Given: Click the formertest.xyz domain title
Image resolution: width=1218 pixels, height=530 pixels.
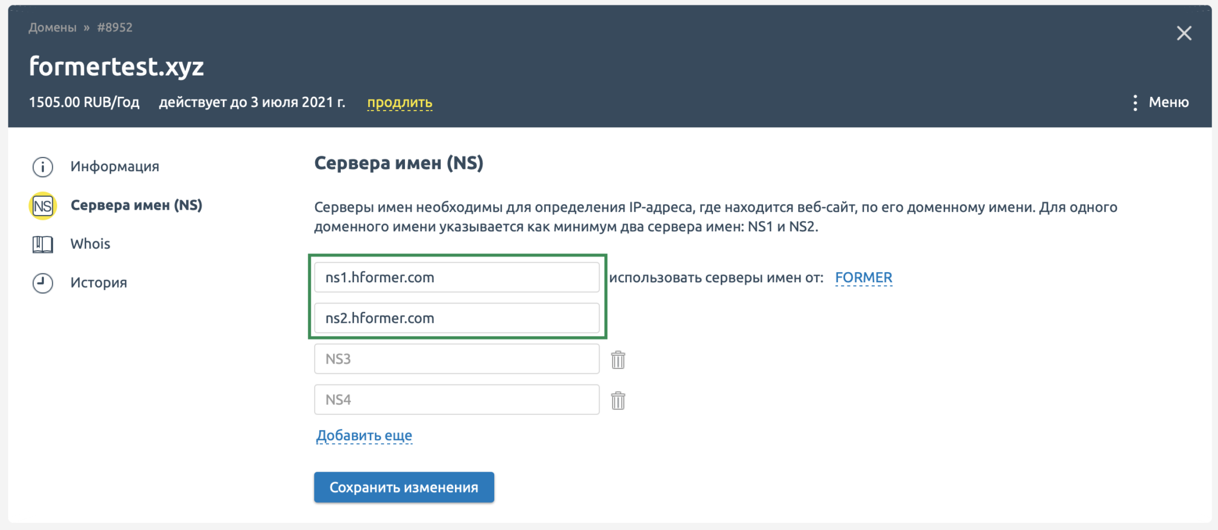Looking at the screenshot, I should click(x=117, y=66).
